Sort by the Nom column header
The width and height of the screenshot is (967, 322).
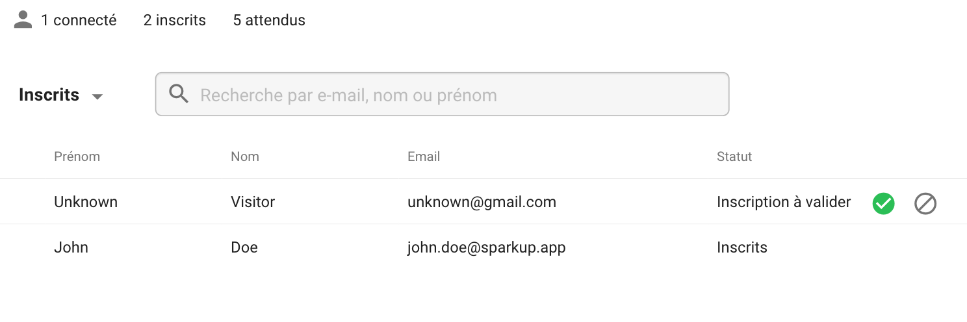click(245, 156)
